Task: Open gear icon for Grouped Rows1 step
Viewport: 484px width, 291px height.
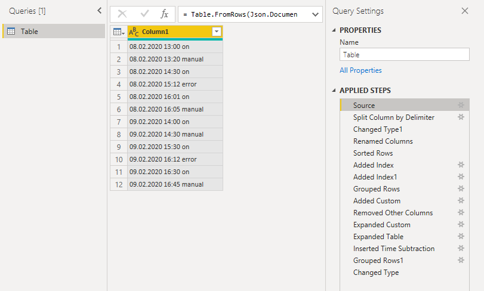Action: point(461,260)
